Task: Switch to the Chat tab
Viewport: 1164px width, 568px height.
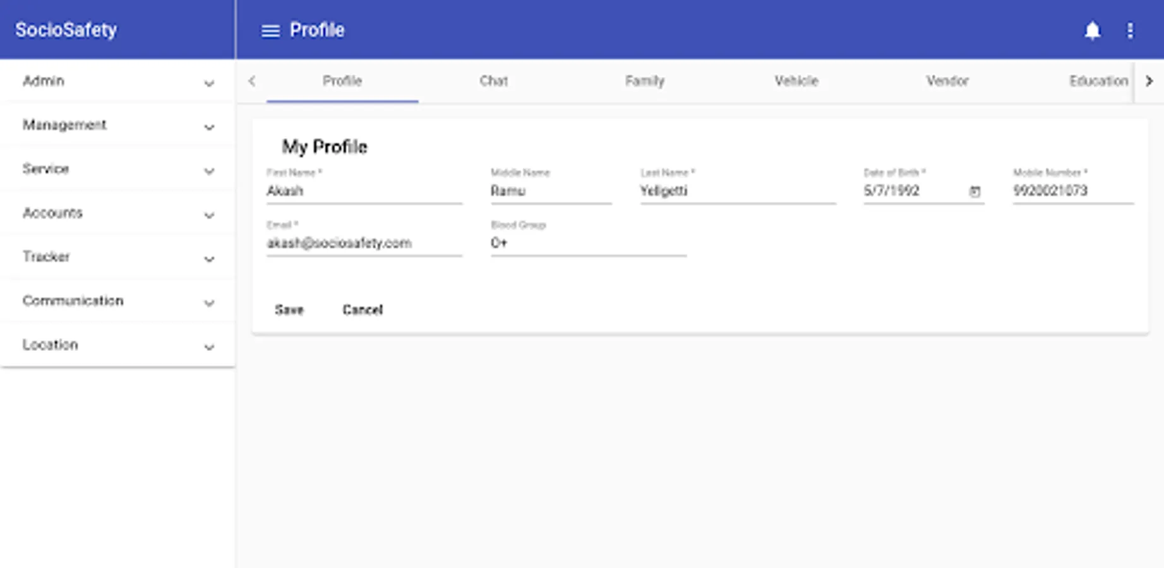Action: [x=493, y=81]
